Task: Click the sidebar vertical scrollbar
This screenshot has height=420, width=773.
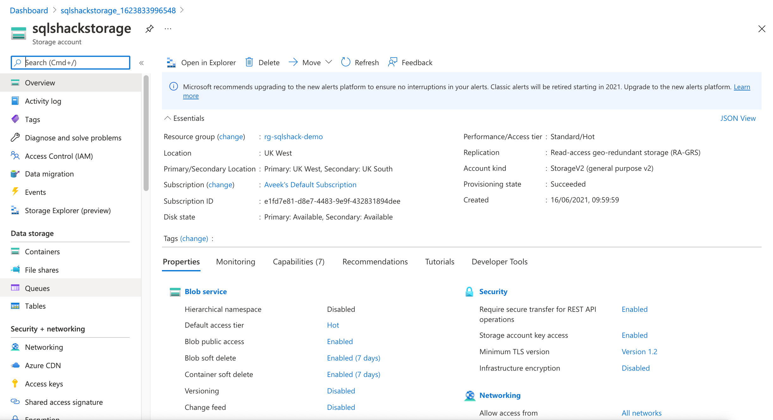Action: click(146, 133)
